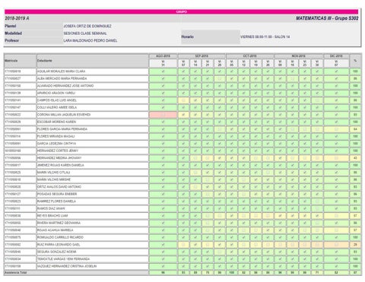The height and width of the screenshot is (282, 365).
Task: Click the OCT-2018 month header
Action: coord(250,56)
